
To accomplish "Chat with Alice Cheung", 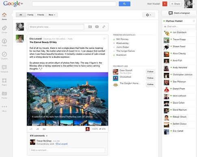I will point(179,54).
